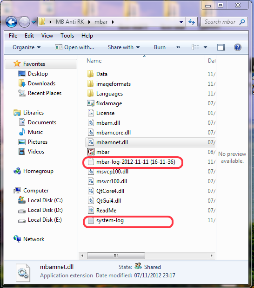Toggle the preview pane icon
Screen dimensions: 254x288
tap(221, 47)
